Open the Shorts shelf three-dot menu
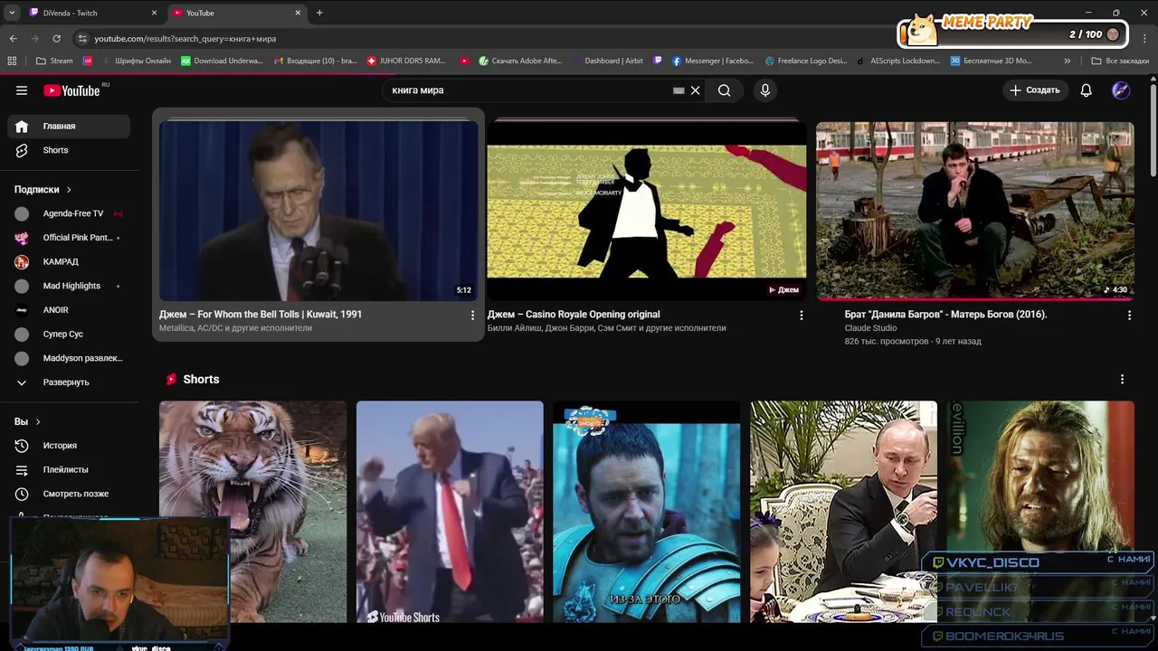The image size is (1158, 651). click(1122, 380)
